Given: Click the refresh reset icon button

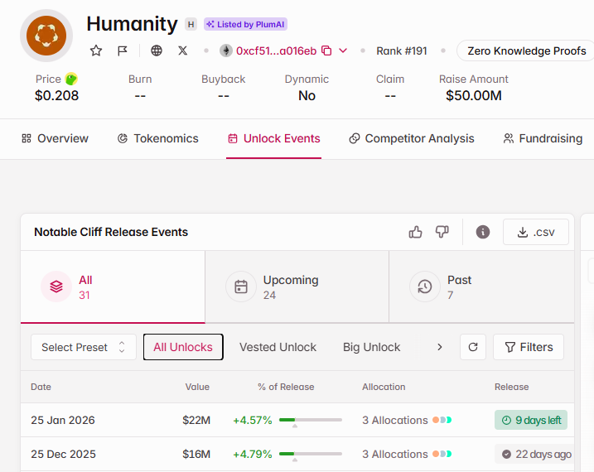Looking at the screenshot, I should coord(473,347).
